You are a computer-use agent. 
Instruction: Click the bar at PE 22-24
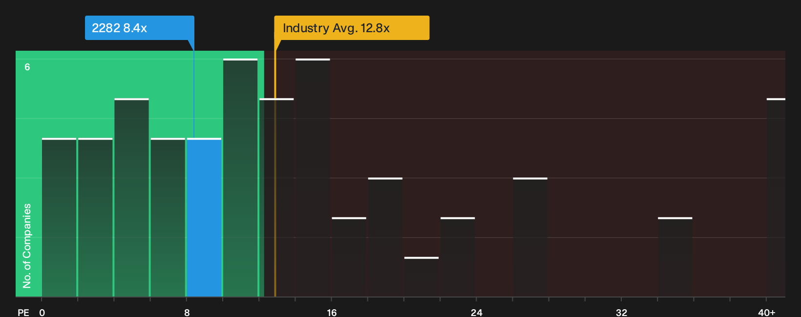458,257
